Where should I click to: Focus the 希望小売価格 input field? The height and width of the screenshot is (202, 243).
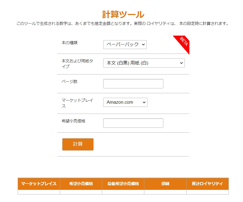point(133,123)
